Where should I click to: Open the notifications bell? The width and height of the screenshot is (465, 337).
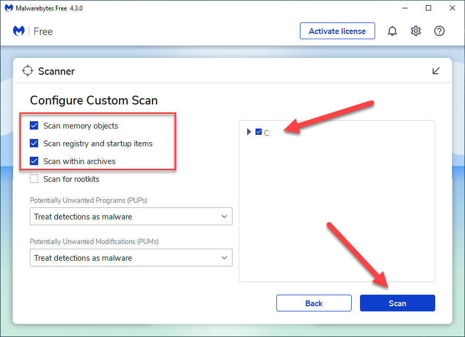click(392, 31)
